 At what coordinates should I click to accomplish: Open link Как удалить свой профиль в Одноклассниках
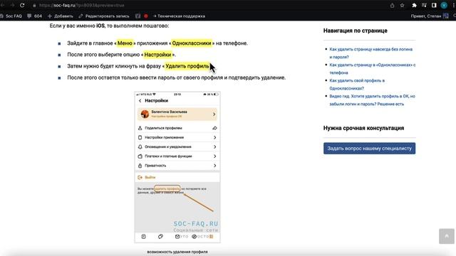tap(357, 85)
